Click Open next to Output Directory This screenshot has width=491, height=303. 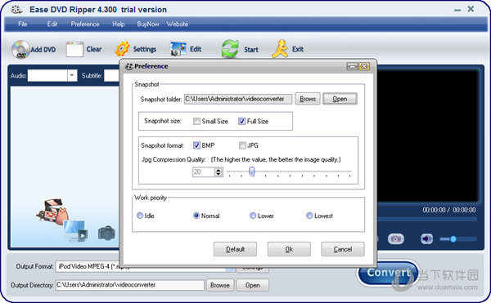252,285
